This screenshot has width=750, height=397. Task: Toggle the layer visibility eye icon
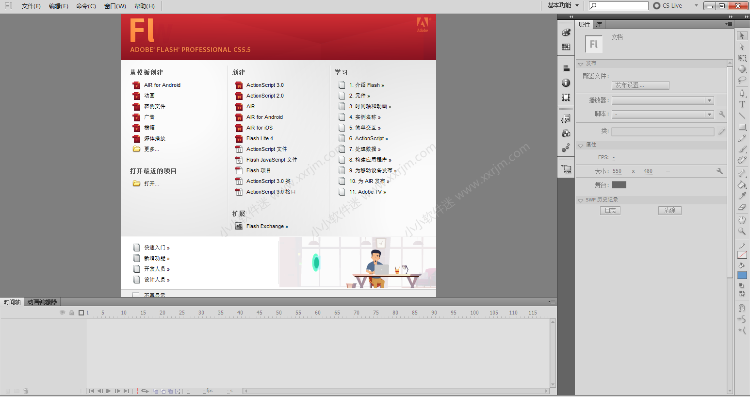(x=62, y=313)
